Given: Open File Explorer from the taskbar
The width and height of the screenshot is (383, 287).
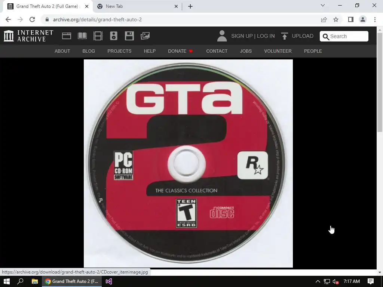Looking at the screenshot, I should tap(35, 281).
